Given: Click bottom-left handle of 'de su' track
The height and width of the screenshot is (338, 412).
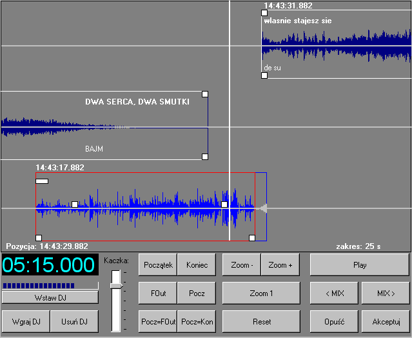Looking at the screenshot, I should click(x=264, y=75).
